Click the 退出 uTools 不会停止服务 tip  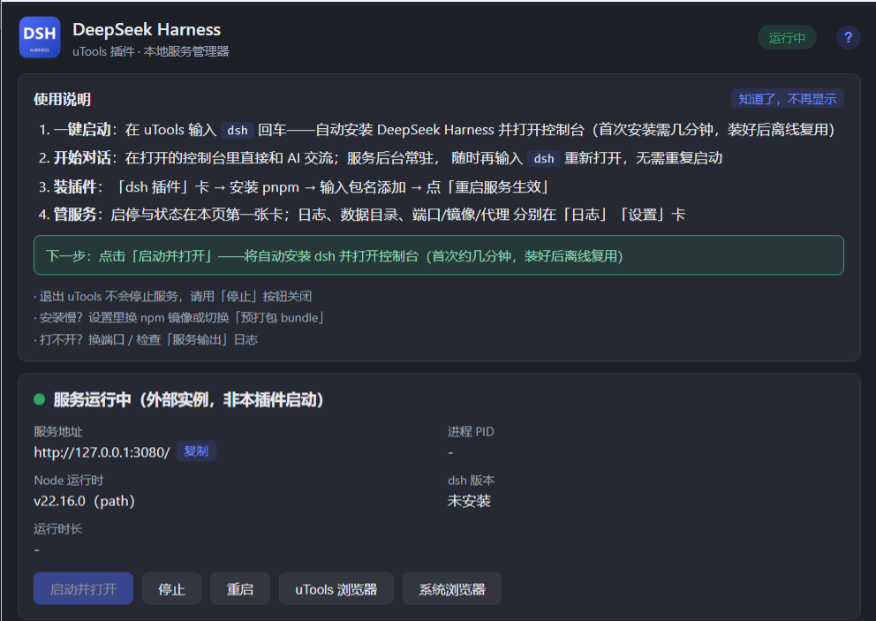[172, 296]
